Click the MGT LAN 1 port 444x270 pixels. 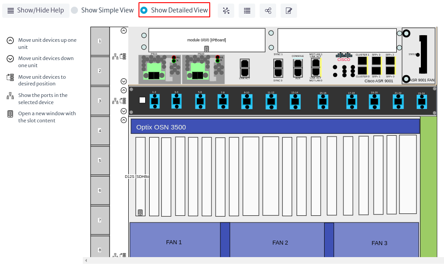point(315,62)
